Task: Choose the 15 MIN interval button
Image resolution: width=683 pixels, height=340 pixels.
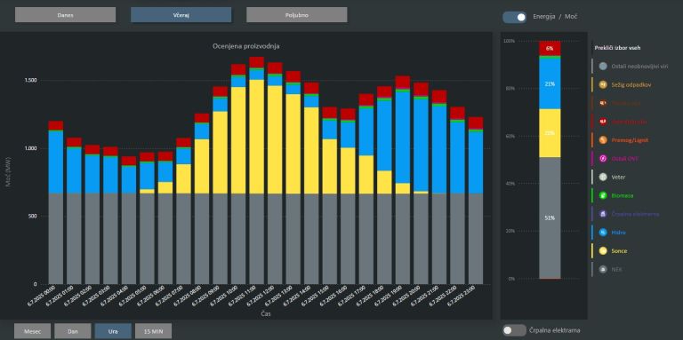Action: click(153, 331)
